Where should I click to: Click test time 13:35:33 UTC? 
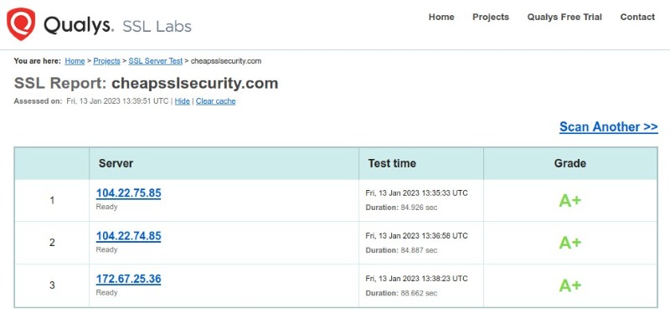point(416,193)
